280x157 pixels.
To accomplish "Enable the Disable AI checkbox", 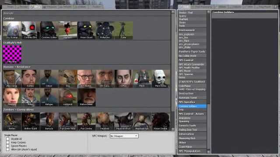I will coord(8,139).
